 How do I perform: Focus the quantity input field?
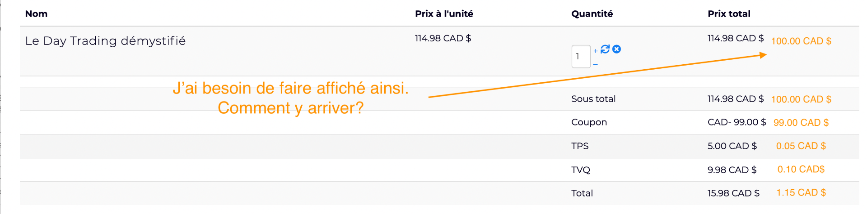click(581, 57)
